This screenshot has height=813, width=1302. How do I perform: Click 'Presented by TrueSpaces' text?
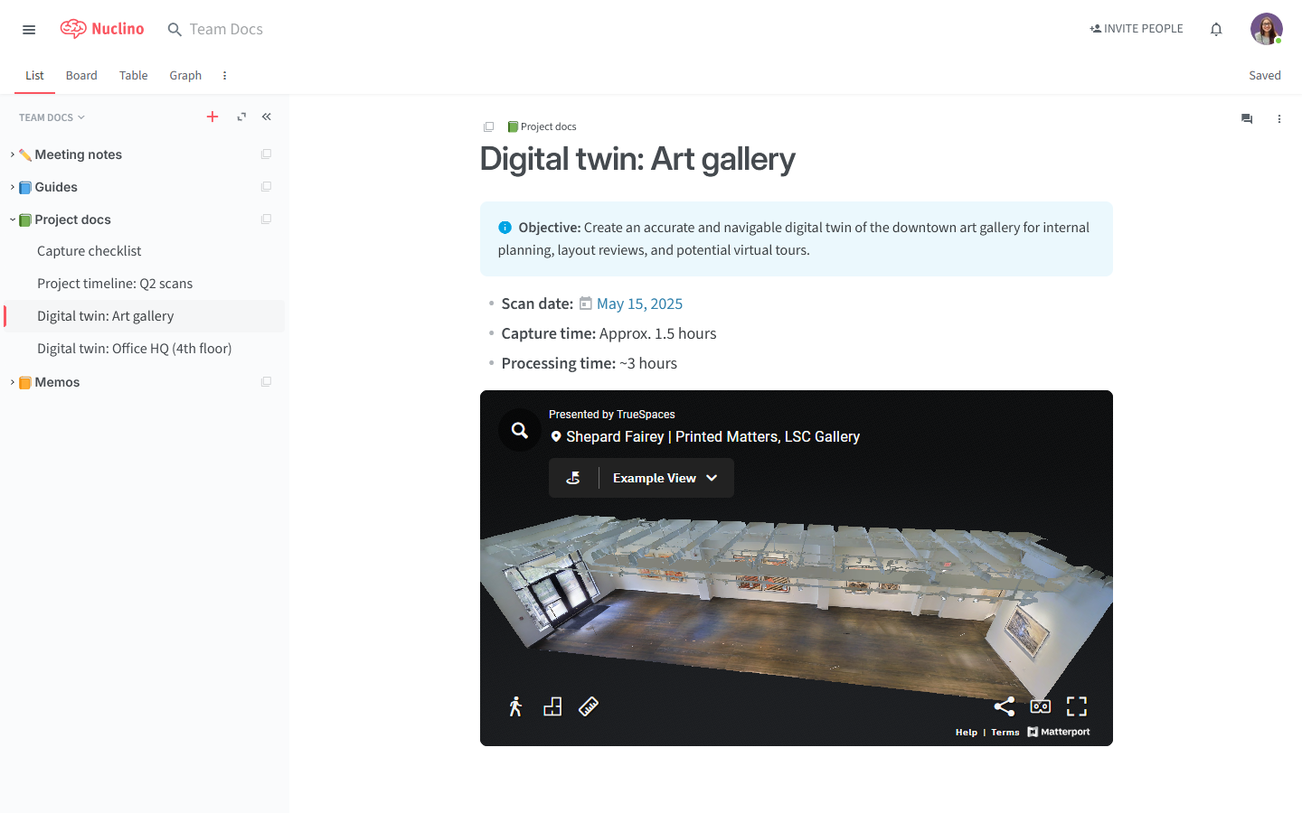coord(612,415)
